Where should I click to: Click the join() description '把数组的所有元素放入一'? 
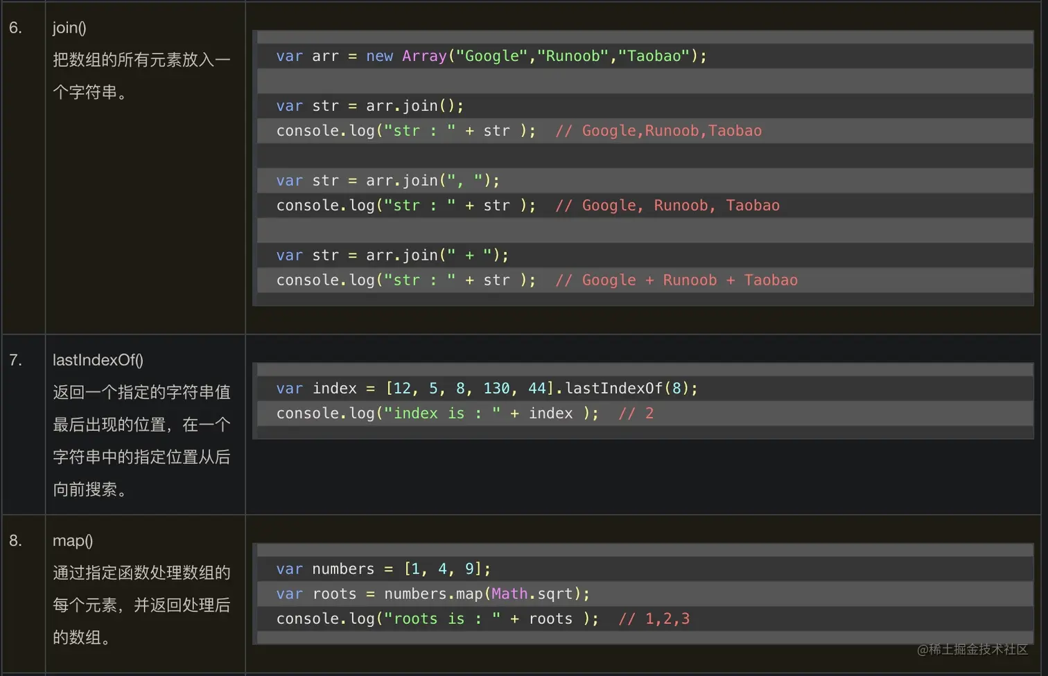tap(141, 60)
